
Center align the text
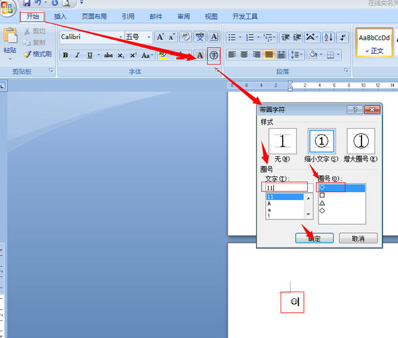244,54
